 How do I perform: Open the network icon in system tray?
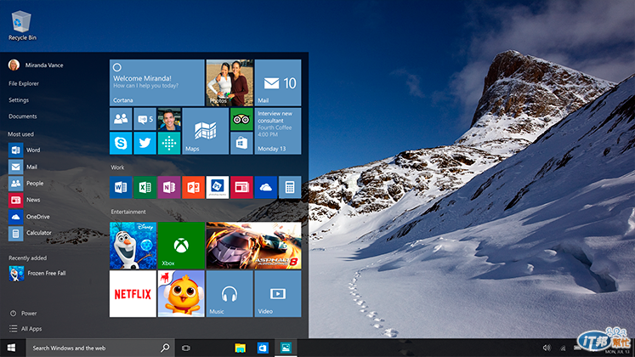point(563,348)
